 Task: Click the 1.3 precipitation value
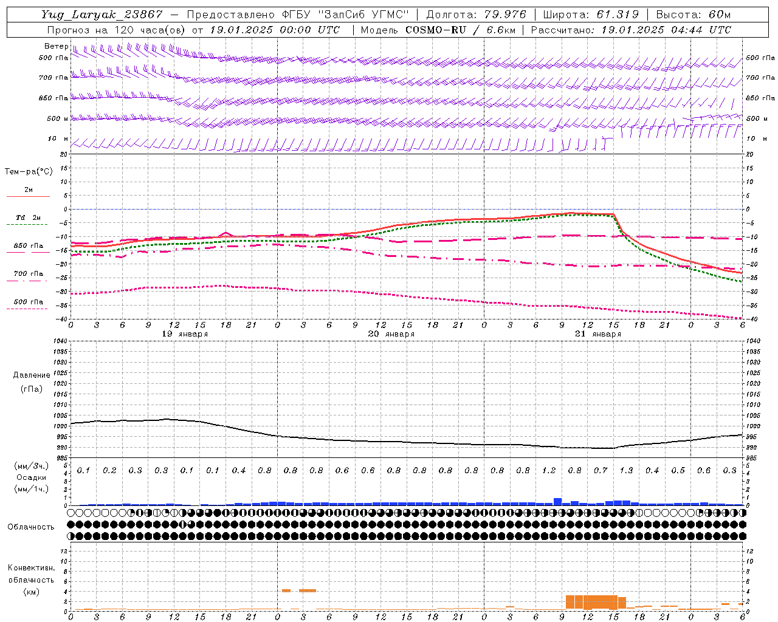tap(626, 471)
